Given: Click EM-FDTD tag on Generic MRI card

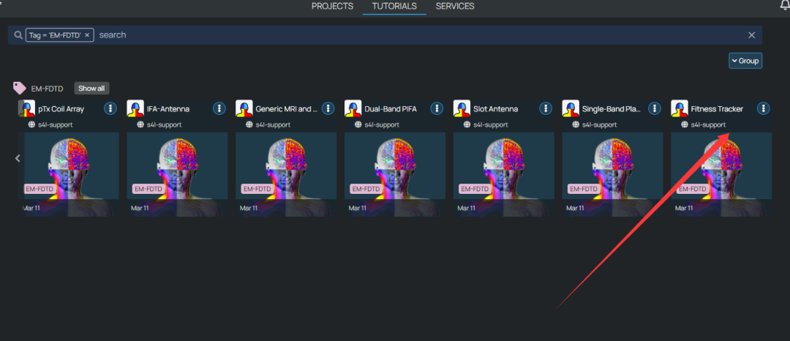Looking at the screenshot, I should point(256,189).
